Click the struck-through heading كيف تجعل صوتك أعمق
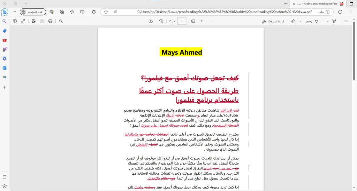 pyautogui.click(x=190, y=78)
